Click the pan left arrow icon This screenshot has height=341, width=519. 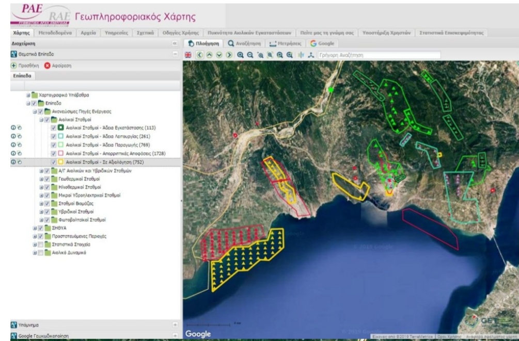click(199, 54)
